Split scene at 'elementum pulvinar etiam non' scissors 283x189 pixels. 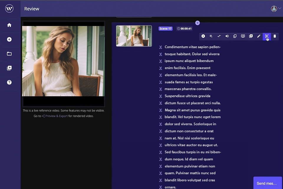click(x=161, y=166)
